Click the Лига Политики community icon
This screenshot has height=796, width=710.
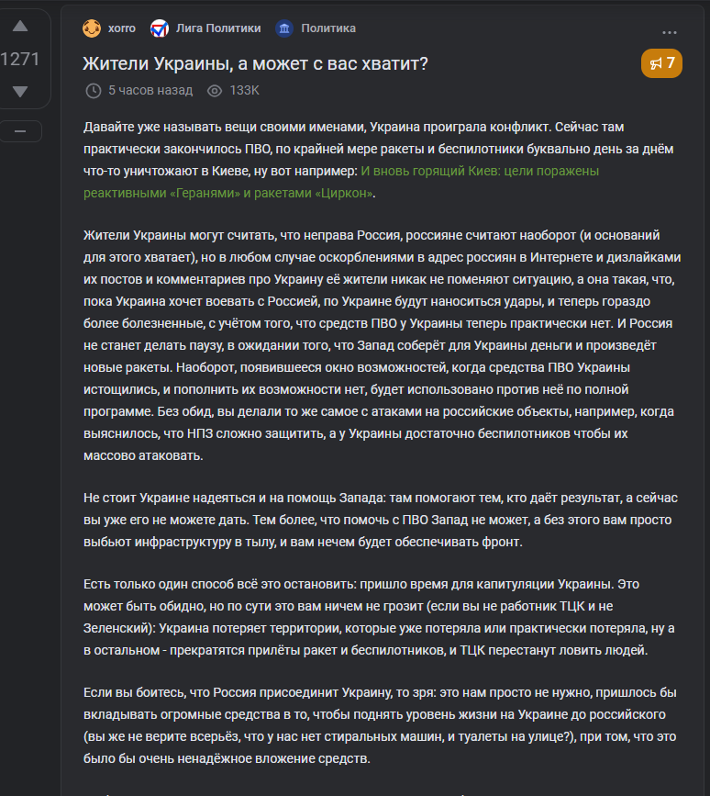point(160,28)
